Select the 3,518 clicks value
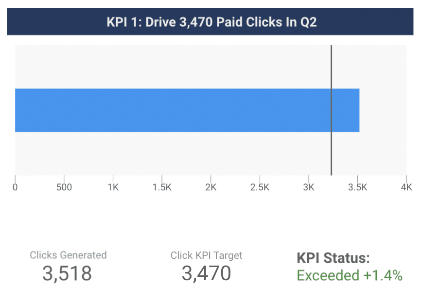The width and height of the screenshot is (422, 304). click(67, 274)
